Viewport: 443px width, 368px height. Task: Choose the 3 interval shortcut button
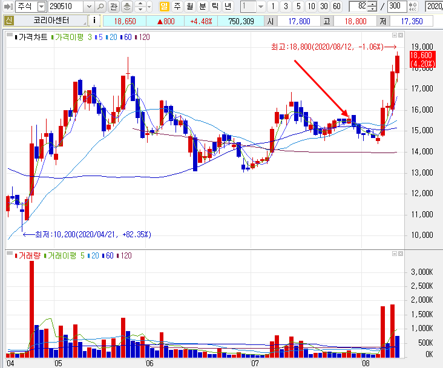tap(286, 6)
